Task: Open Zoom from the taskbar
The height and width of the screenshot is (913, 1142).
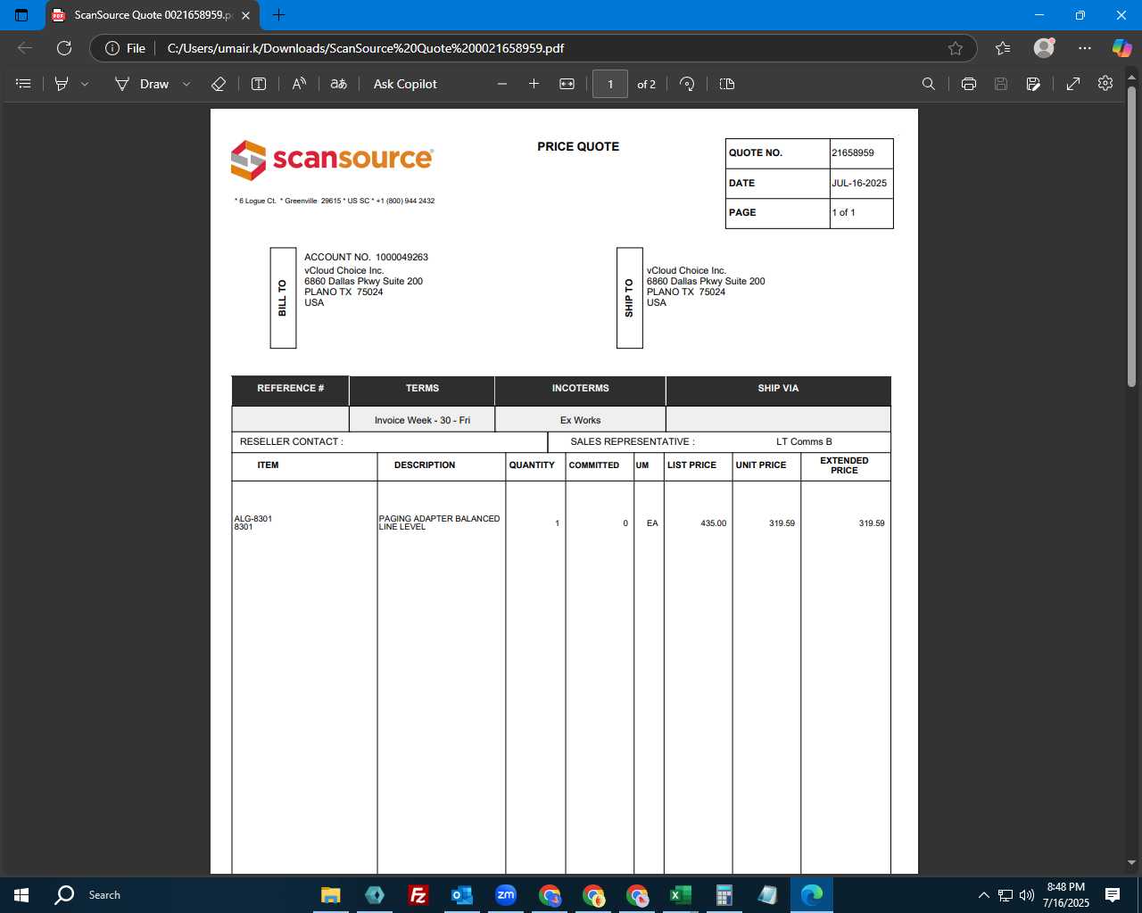Action: pyautogui.click(x=506, y=895)
